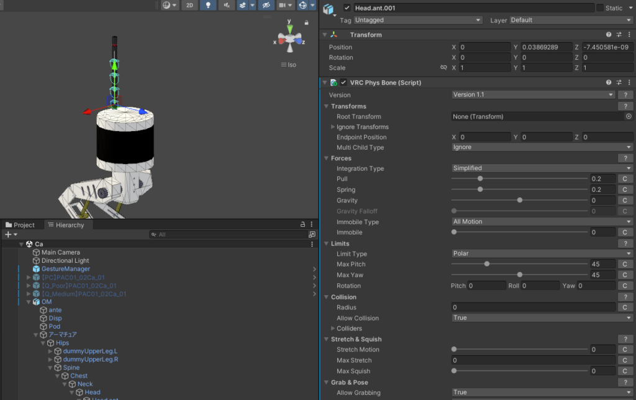Toggle 2D view mode in Scene toolbar

click(189, 5)
